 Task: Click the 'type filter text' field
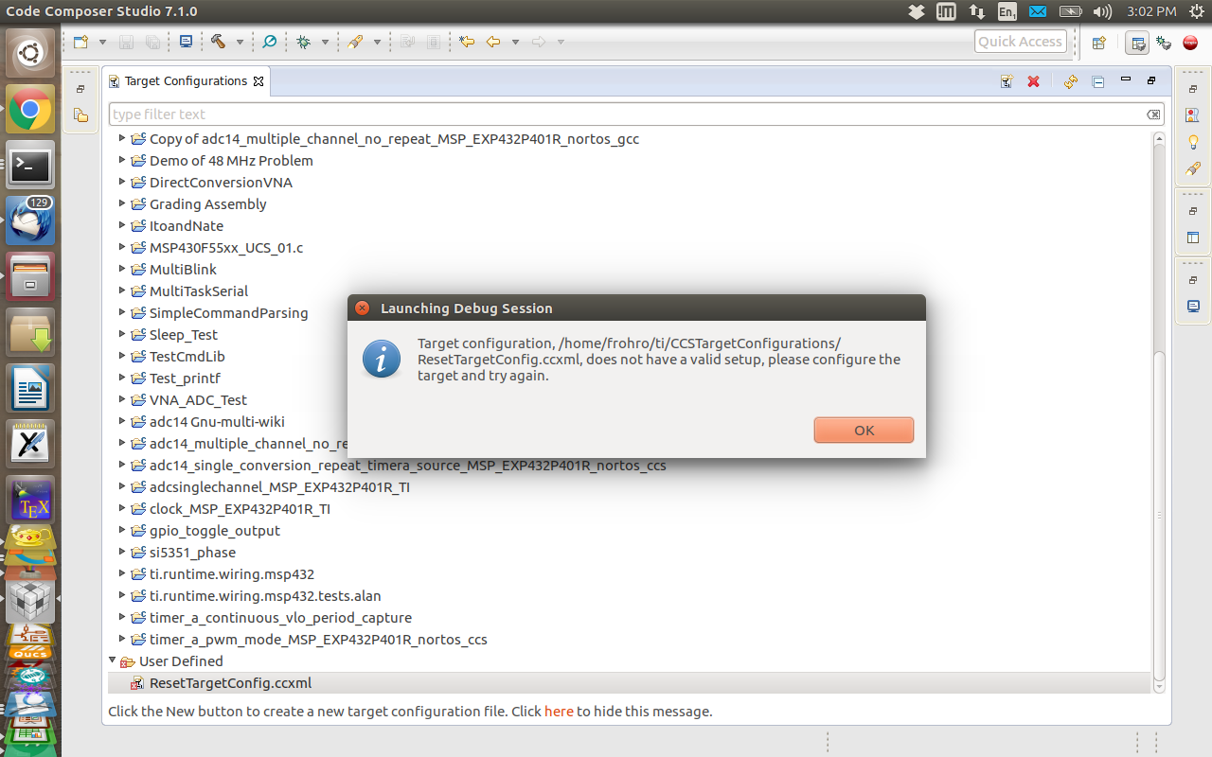click(637, 114)
